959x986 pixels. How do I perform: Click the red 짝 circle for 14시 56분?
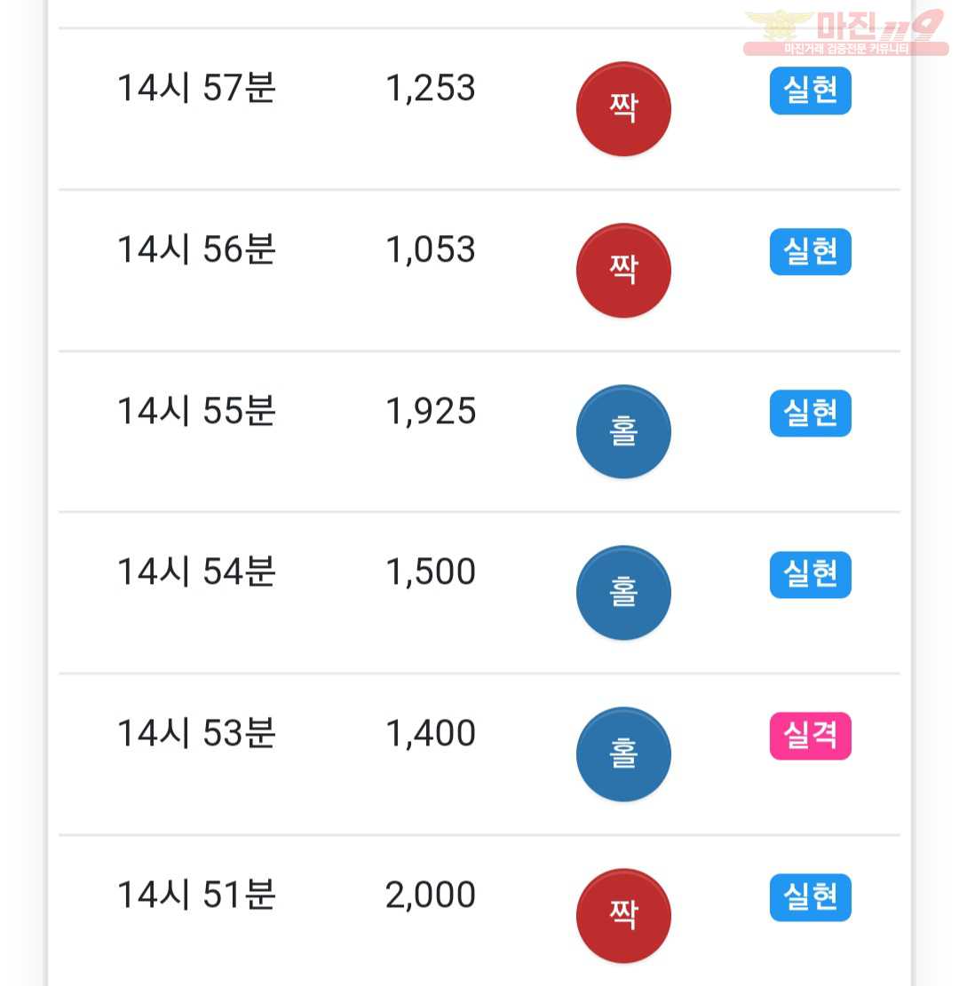[x=623, y=271]
